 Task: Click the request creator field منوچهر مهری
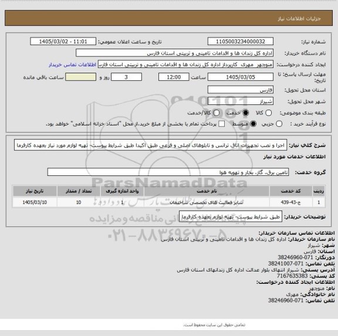[185, 65]
